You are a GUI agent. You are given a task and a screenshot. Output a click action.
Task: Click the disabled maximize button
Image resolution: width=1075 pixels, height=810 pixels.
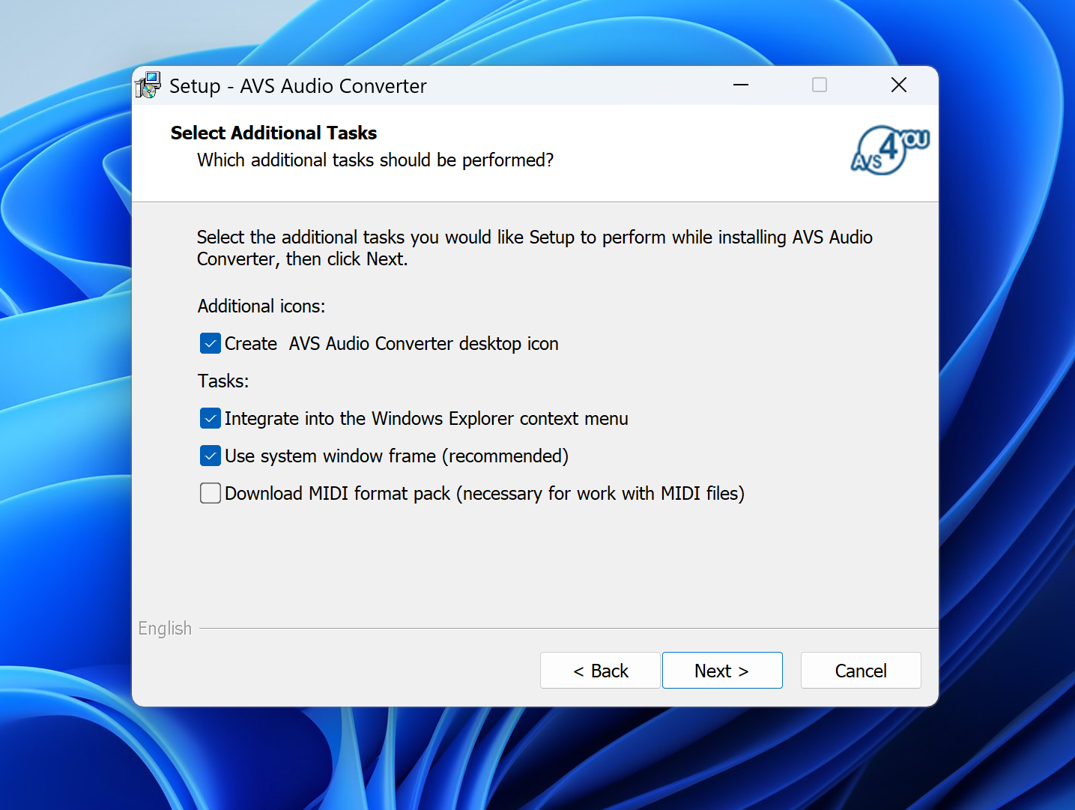click(x=820, y=85)
